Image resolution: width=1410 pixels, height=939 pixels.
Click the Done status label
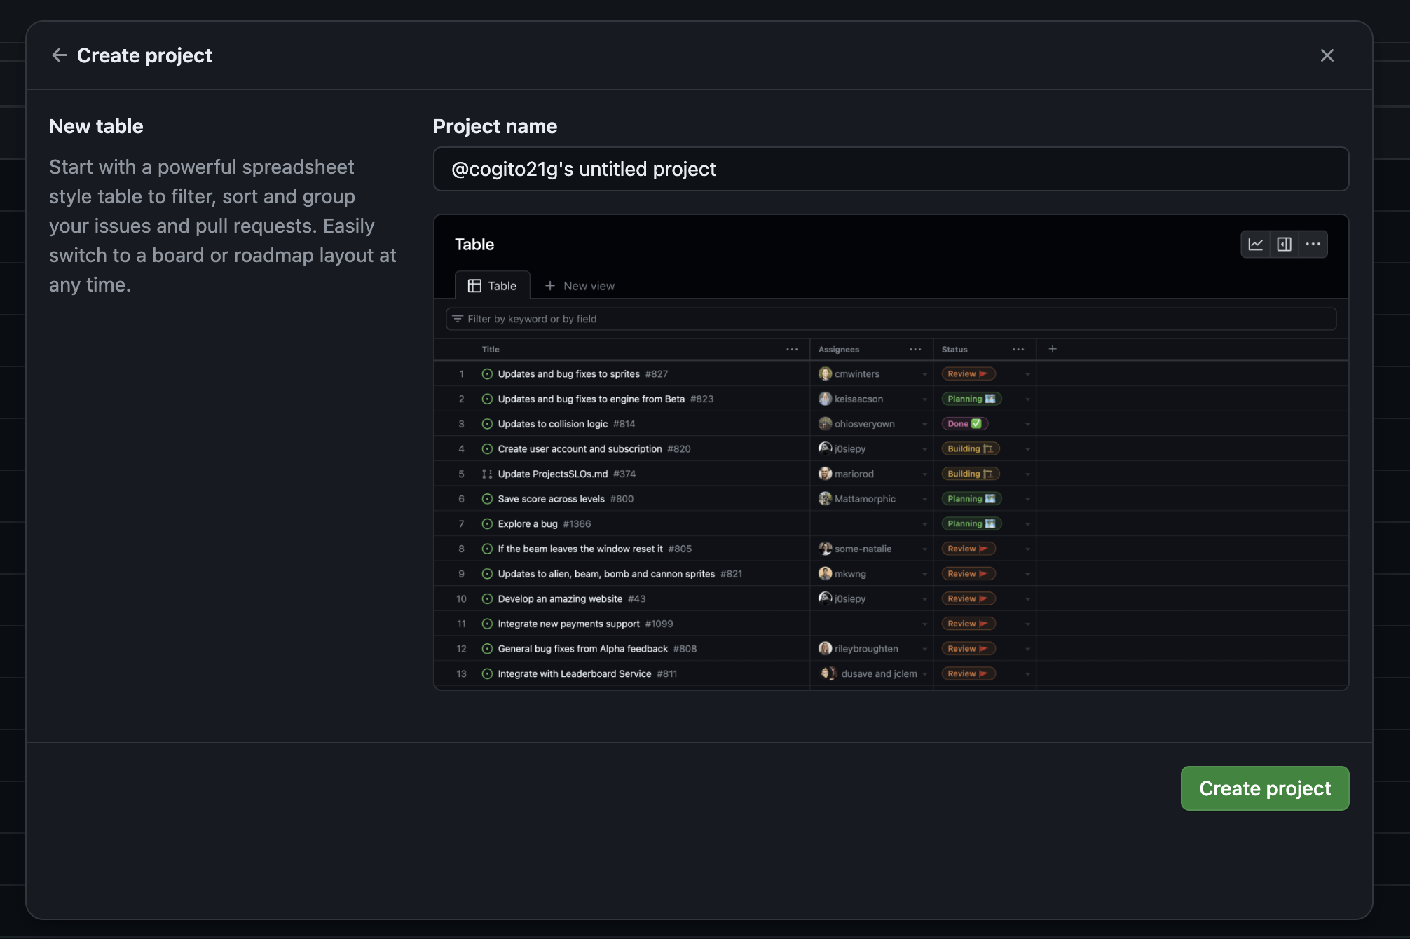click(x=964, y=424)
